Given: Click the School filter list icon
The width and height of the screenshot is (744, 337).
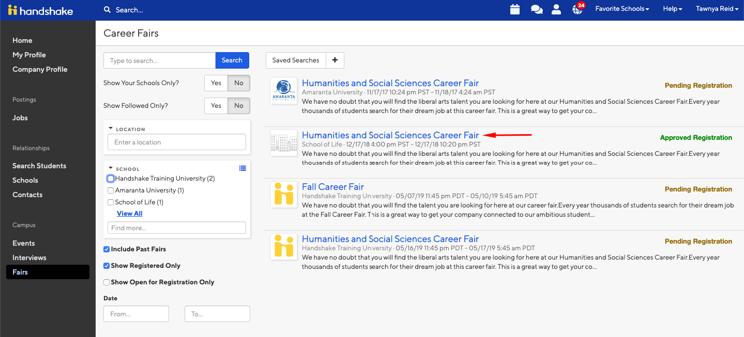Looking at the screenshot, I should (242, 168).
